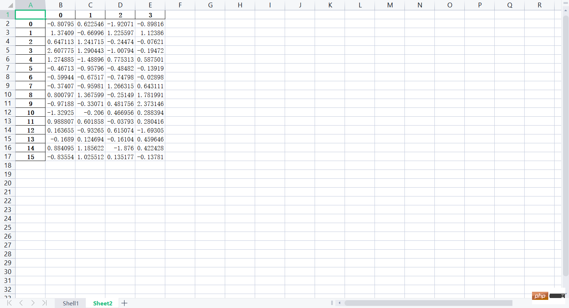Image resolution: width=569 pixels, height=308 pixels.
Task: Select cell with value 1.781991
Action: coord(150,95)
